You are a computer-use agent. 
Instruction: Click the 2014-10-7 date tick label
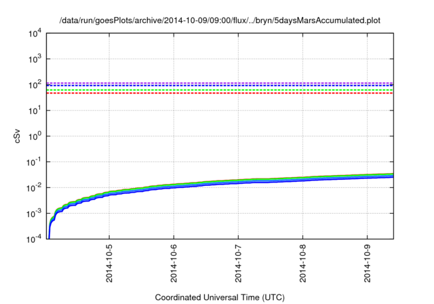click(x=238, y=263)
